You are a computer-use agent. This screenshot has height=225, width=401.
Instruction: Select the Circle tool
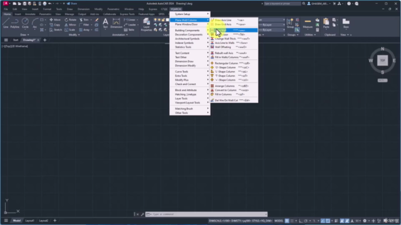pyautogui.click(x=25, y=23)
